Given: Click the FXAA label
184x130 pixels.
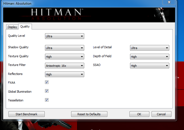Looking at the screenshot, I should coord(11,83).
